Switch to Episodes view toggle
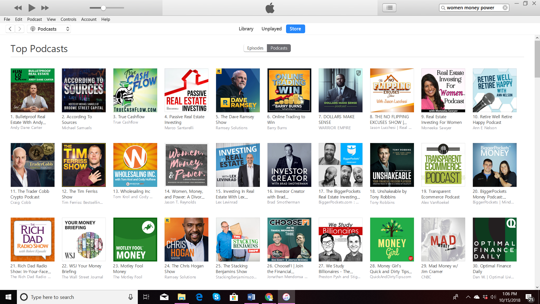Screen dimensions: 540x304 click(255, 48)
